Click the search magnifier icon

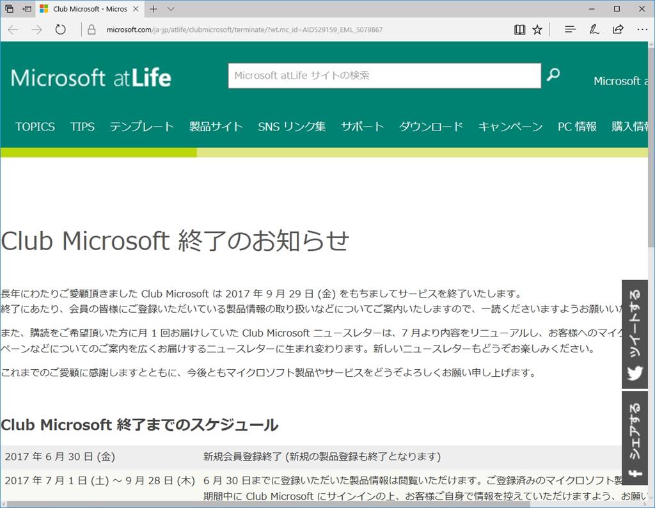[x=553, y=75]
